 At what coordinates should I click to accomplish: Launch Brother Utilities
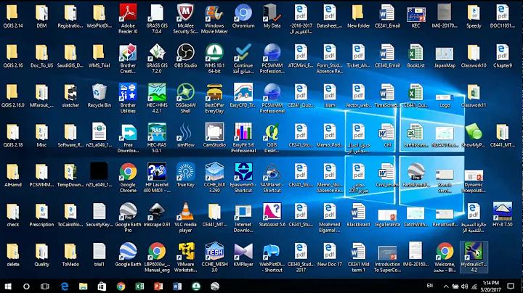(128, 98)
